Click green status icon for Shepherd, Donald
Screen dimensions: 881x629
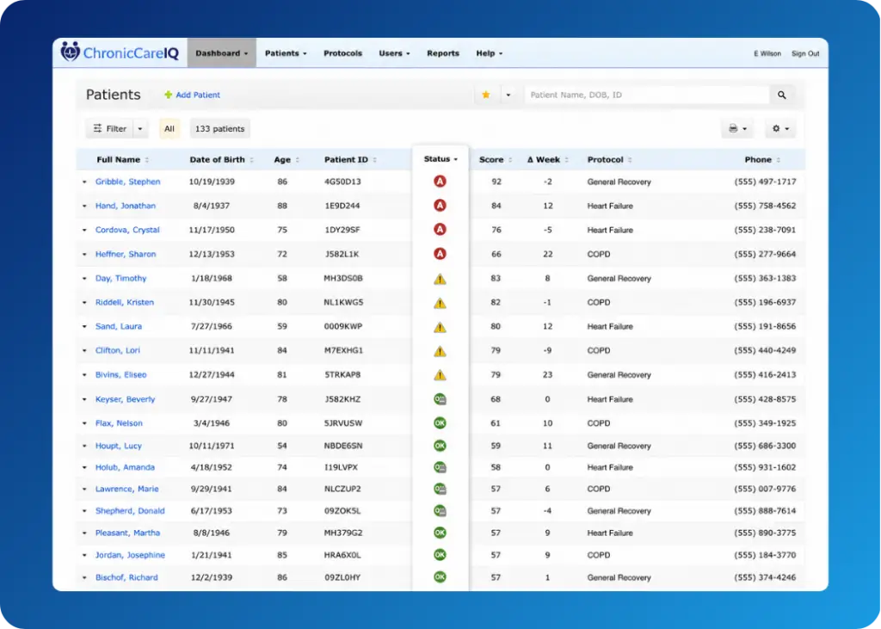tap(440, 511)
